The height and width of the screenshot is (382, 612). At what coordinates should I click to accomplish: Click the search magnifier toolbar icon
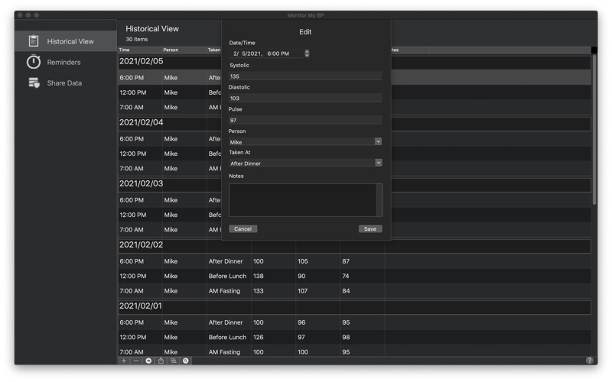click(186, 361)
